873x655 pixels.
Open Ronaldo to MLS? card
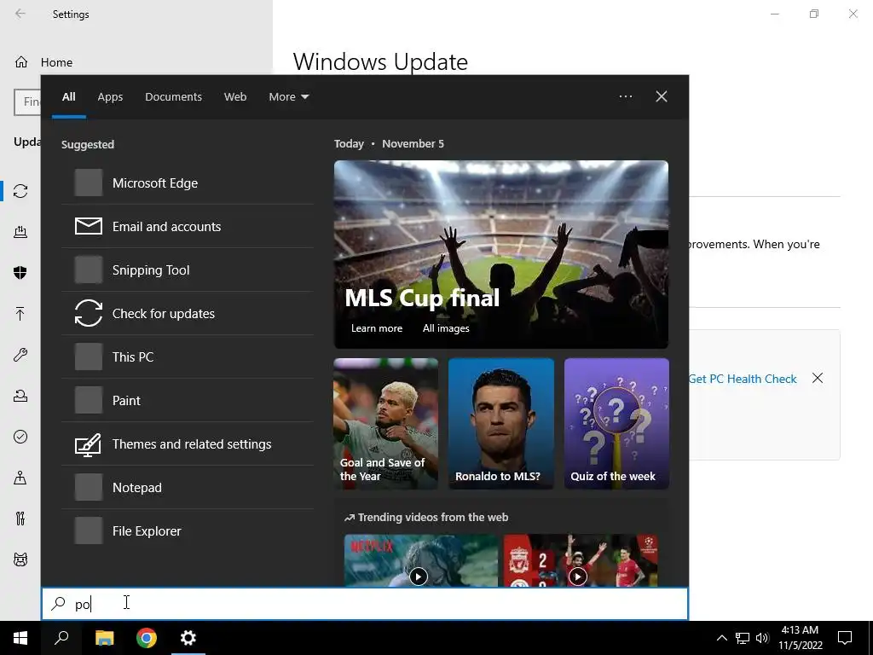click(501, 424)
